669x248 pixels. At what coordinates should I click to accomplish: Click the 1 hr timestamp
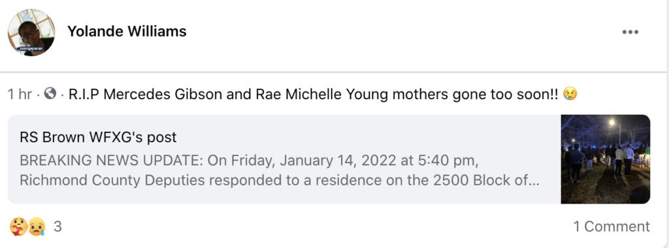point(20,94)
